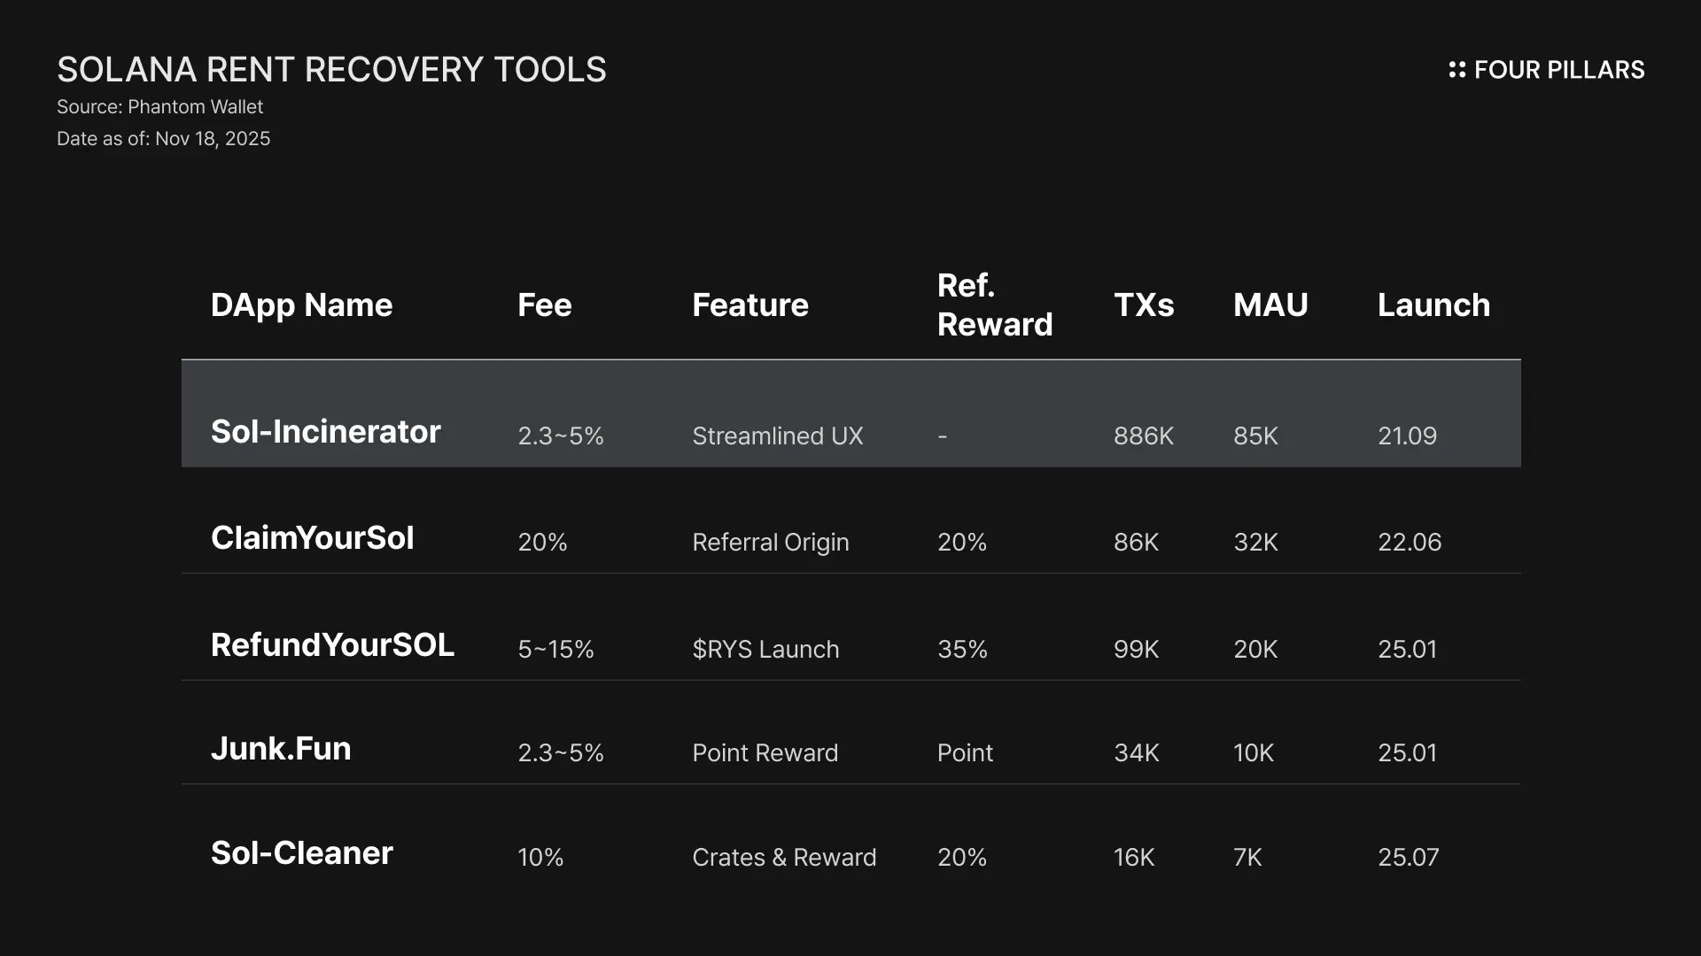
Task: Select the Fee column header
Action: [544, 305]
